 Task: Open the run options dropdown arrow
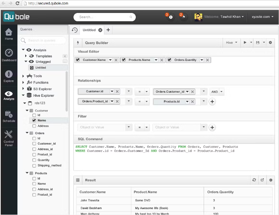[x=251, y=43]
